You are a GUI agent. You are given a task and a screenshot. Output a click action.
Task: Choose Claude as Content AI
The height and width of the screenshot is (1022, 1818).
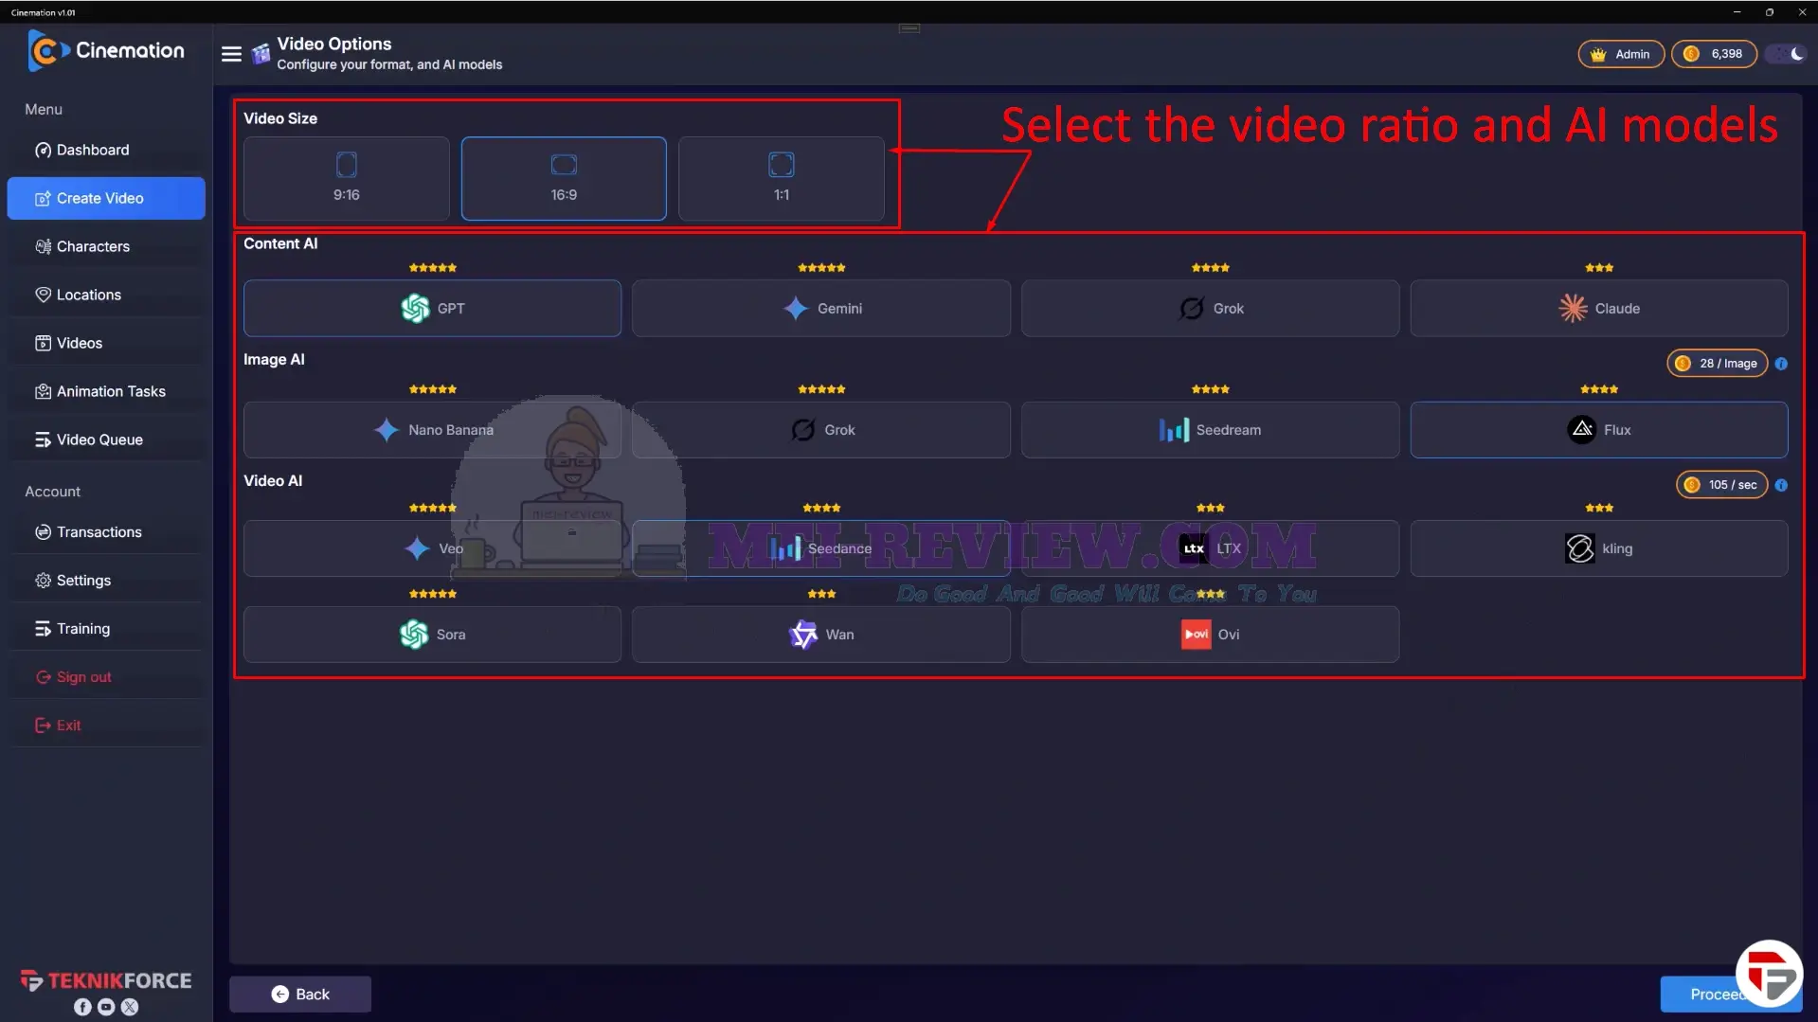pyautogui.click(x=1599, y=308)
